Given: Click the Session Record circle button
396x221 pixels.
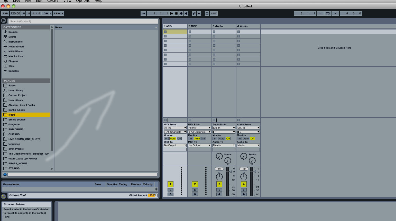Looking at the screenshot, I should tap(207, 13).
